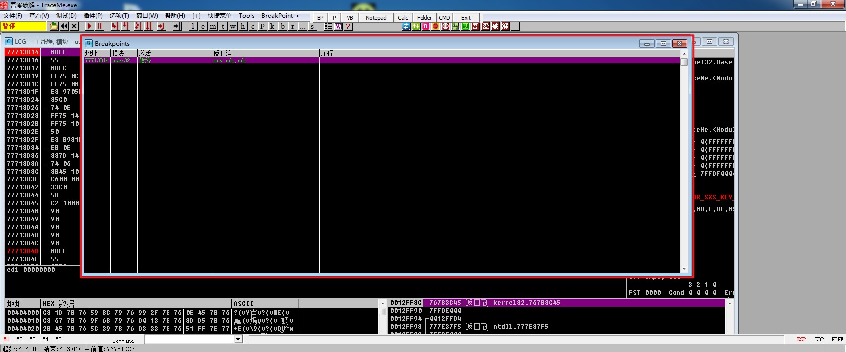Click the green binary 010 101 icon
This screenshot has height=352, width=846.
[x=456, y=26]
